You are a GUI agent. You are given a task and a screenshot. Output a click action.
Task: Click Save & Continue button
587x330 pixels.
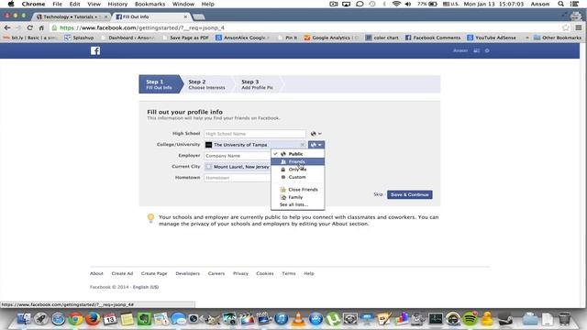(410, 194)
